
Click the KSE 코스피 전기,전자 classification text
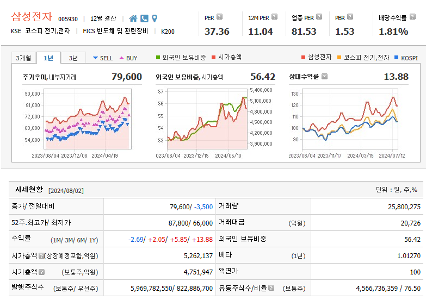coord(40,31)
